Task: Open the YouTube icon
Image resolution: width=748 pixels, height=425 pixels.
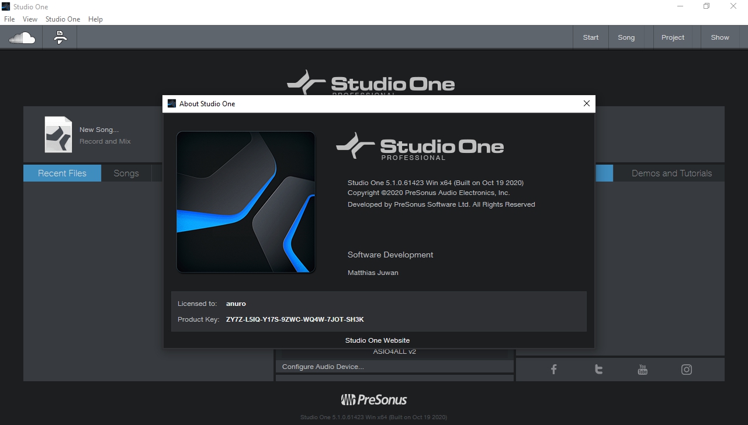Action: coord(643,369)
